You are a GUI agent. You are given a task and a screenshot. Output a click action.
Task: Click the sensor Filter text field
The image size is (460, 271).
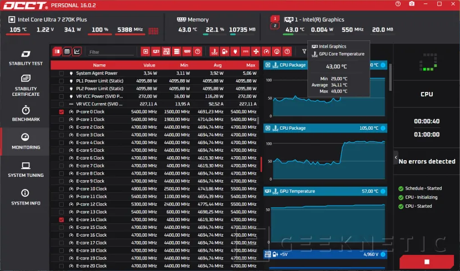tap(111, 52)
